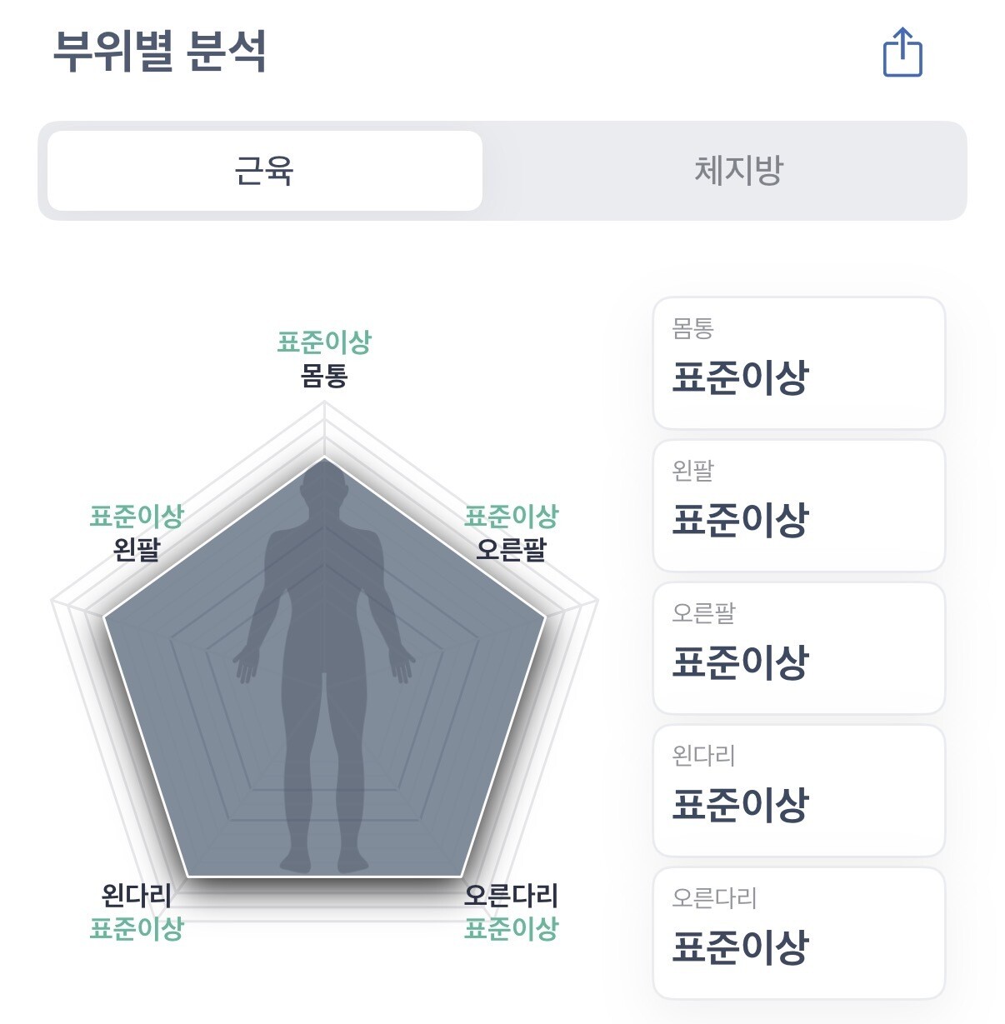The width and height of the screenshot is (1005, 1024).
Task: Open the 왼다리 표준이상 card
Action: pos(799,791)
